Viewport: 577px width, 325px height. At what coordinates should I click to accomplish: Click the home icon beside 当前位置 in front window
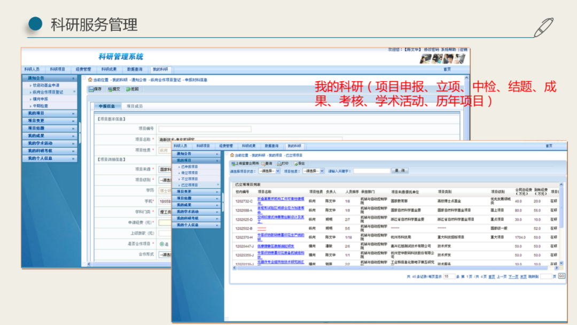(x=232, y=156)
